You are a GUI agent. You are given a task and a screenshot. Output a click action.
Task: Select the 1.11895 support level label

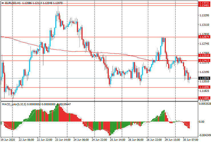[204, 87]
